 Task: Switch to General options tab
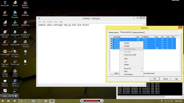114,32
